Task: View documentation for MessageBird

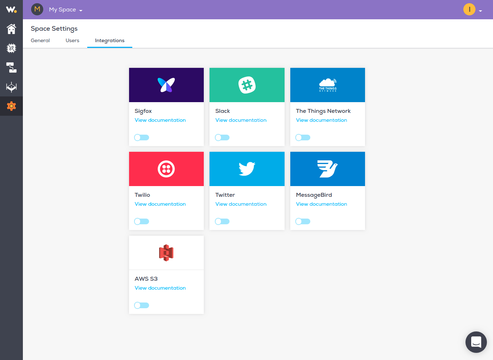Action: (x=321, y=204)
